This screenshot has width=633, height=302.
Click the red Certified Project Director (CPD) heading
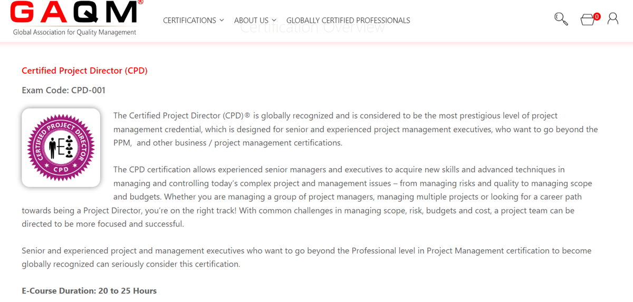coord(84,71)
